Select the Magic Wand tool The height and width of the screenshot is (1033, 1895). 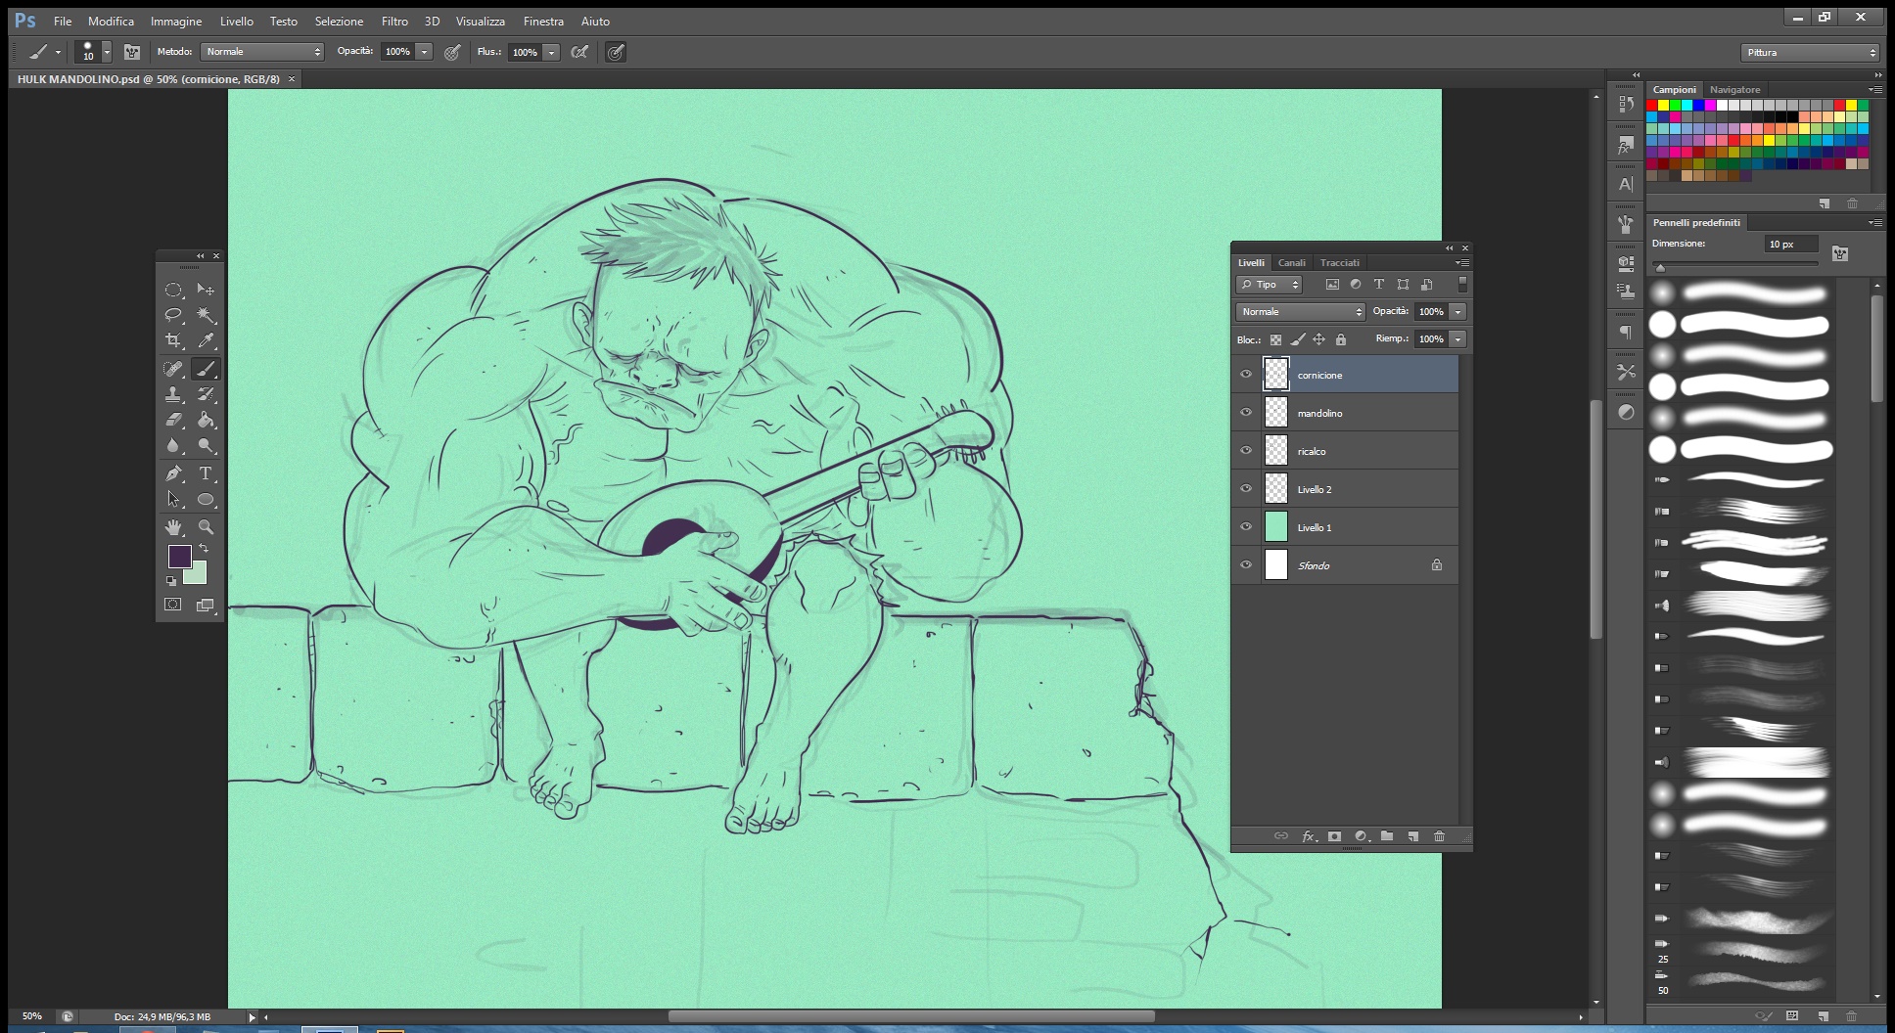pyautogui.click(x=206, y=315)
